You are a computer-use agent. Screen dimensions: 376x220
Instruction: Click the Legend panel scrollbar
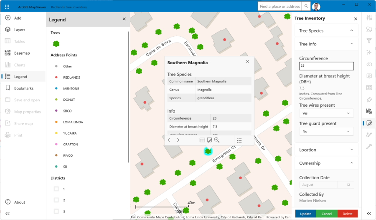pyautogui.click(x=129, y=97)
